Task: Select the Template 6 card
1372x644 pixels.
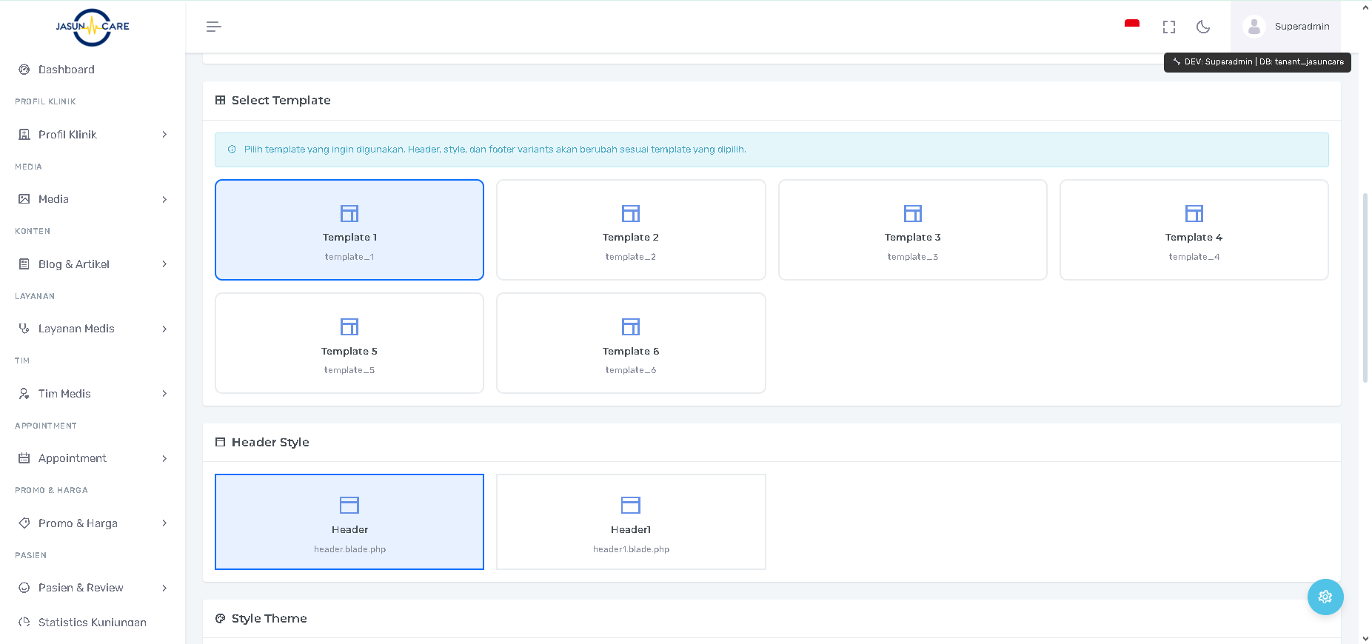Action: point(631,343)
